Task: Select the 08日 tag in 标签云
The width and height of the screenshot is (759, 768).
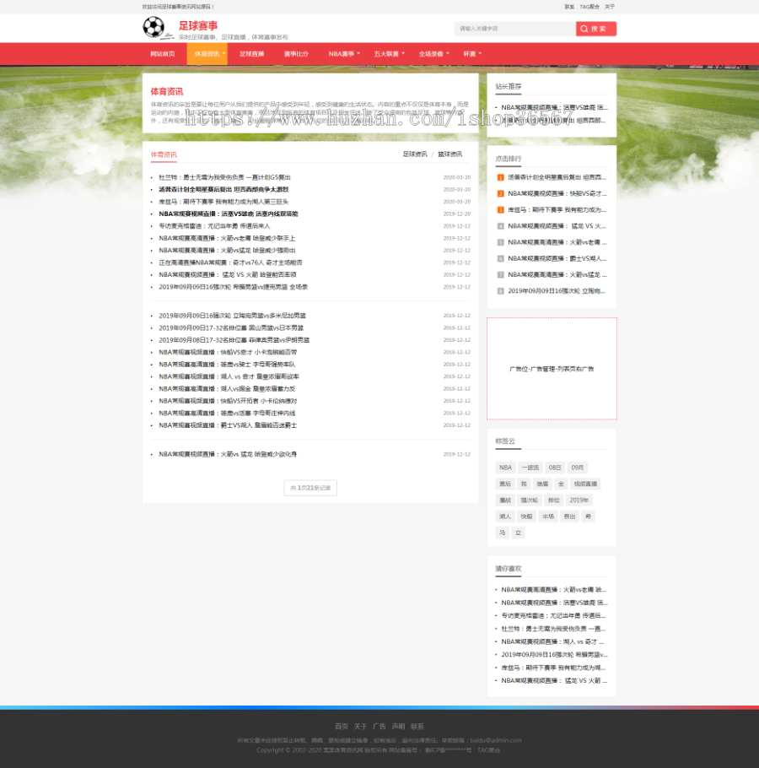Action: pyautogui.click(x=554, y=468)
